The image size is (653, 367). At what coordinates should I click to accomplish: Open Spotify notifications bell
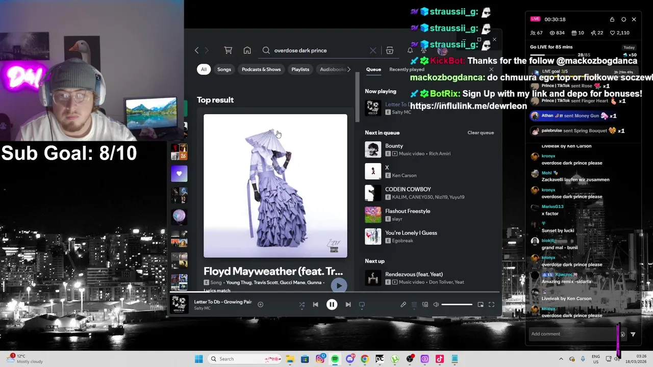coord(410,50)
